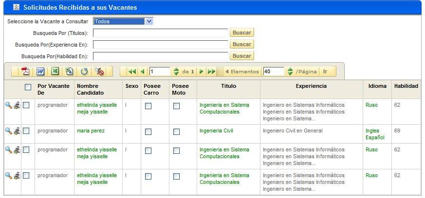Go to the last page arrow
This screenshot has width=425, height=198.
coord(211,71)
